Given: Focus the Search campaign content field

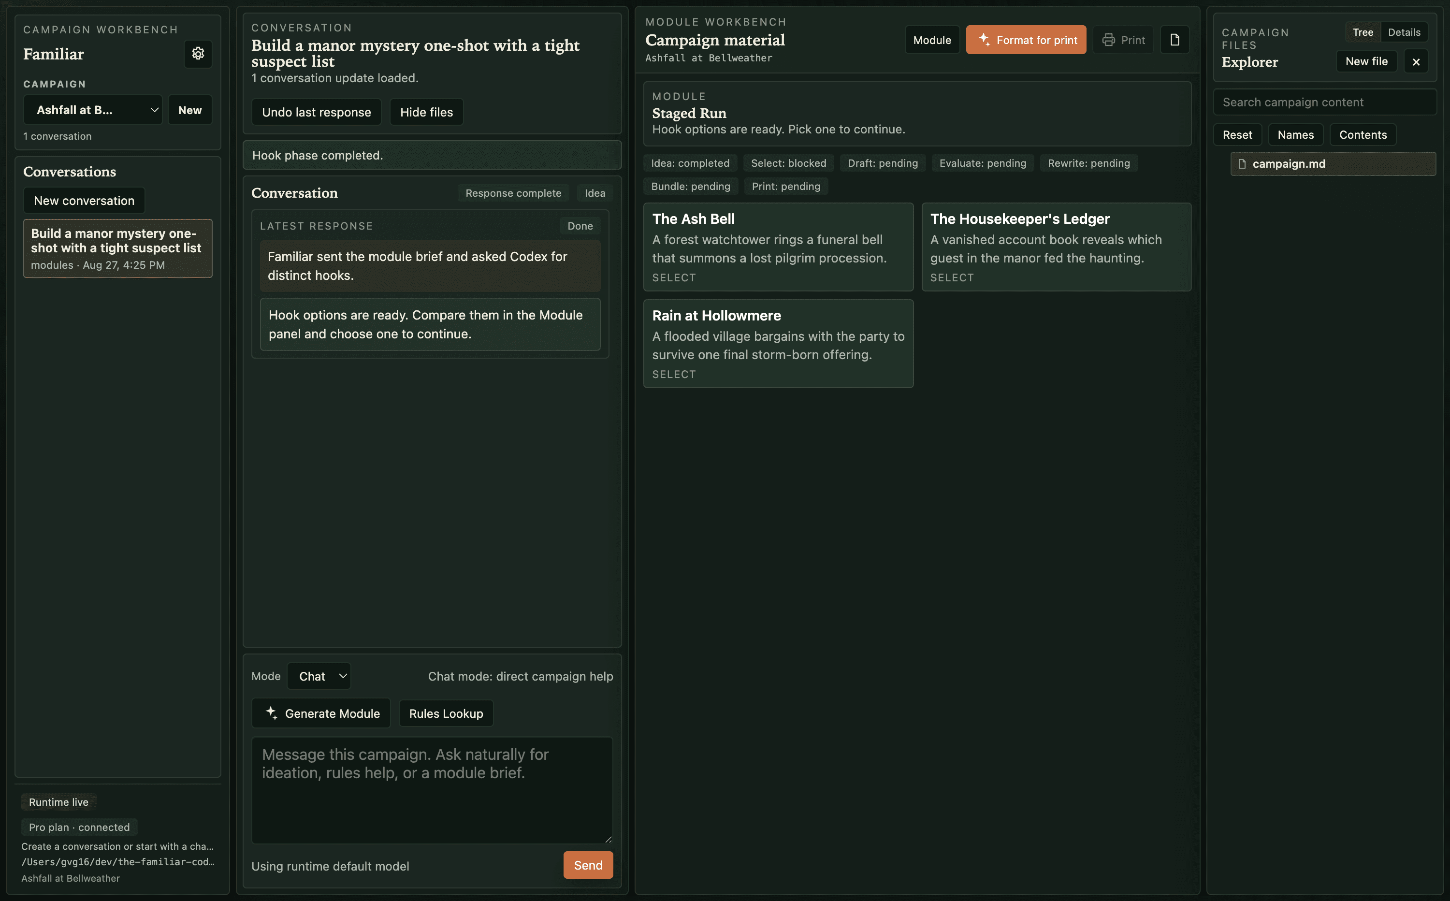Looking at the screenshot, I should [1325, 102].
